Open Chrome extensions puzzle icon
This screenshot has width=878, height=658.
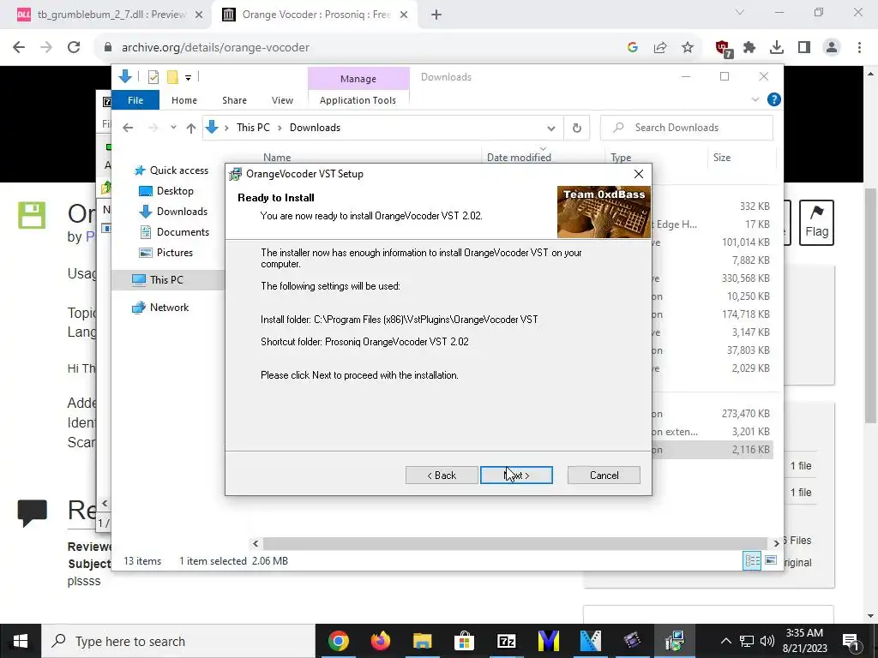(x=749, y=48)
